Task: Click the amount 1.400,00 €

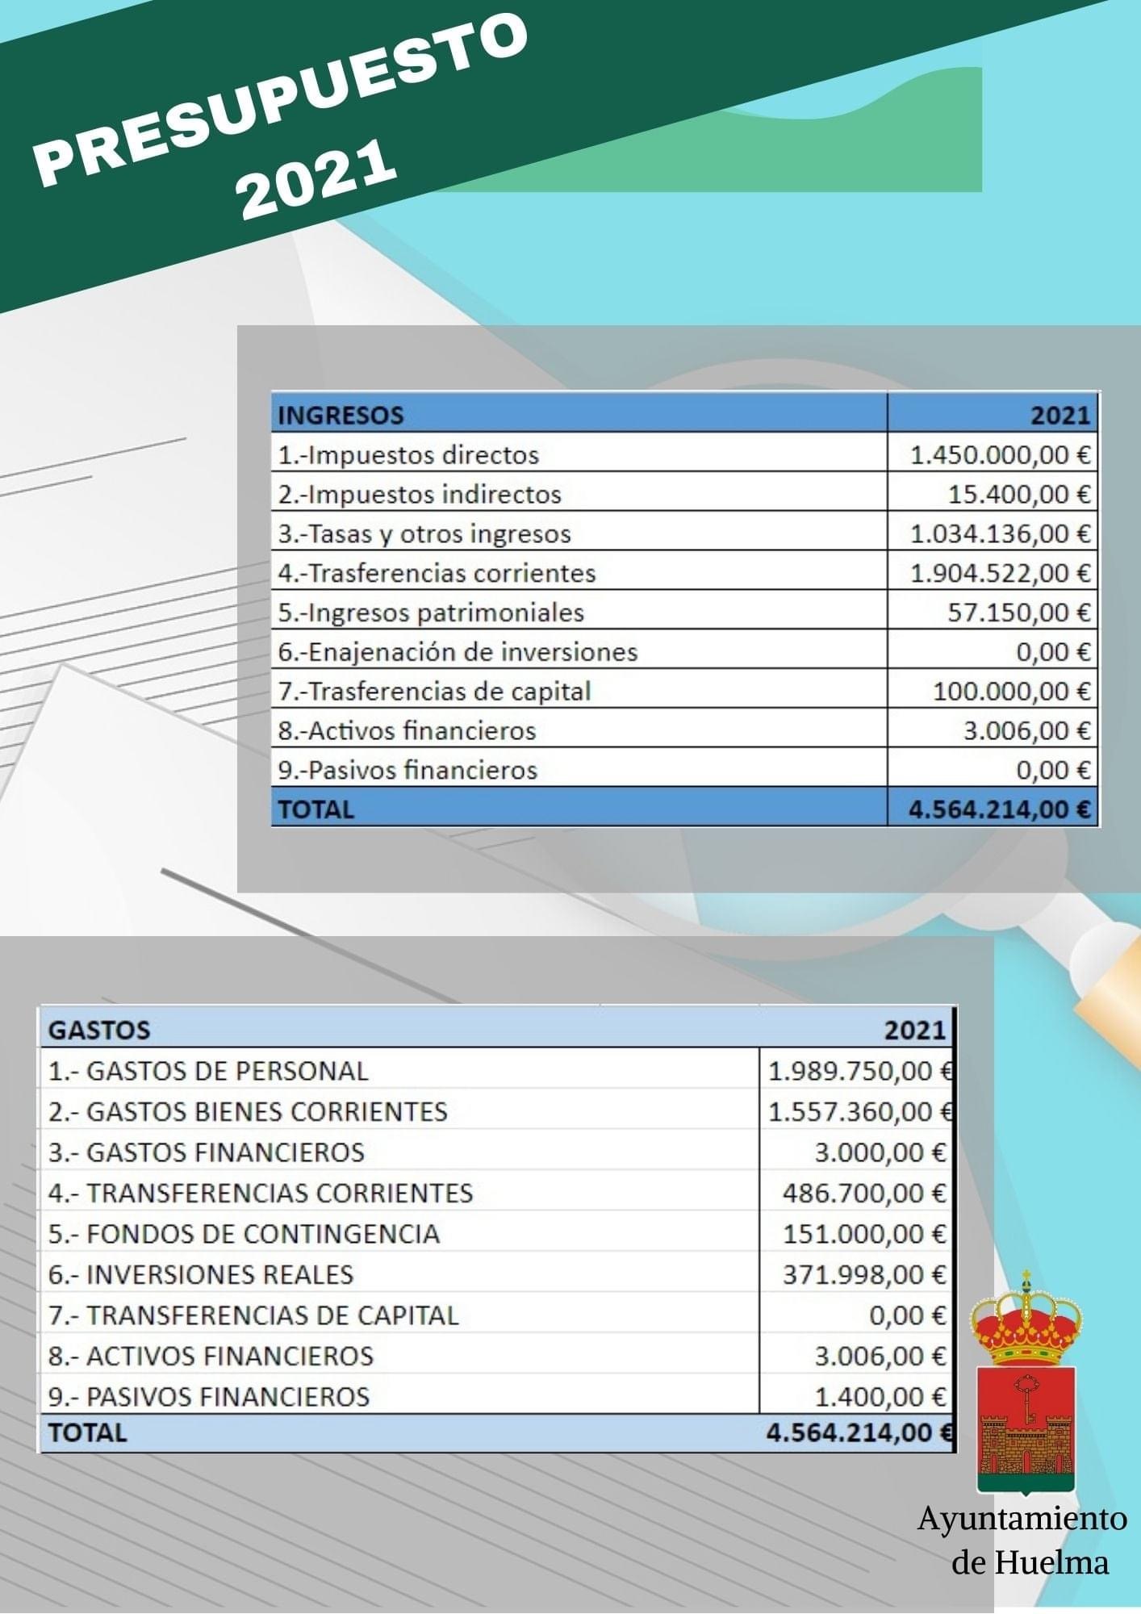Action: tap(880, 1397)
